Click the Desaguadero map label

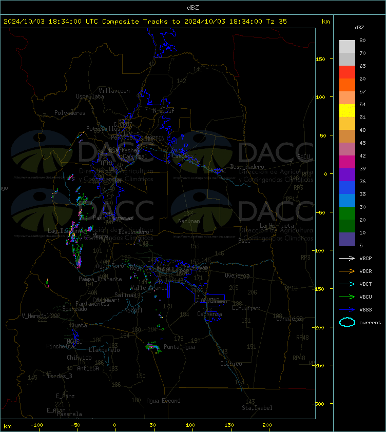pyautogui.click(x=247, y=167)
